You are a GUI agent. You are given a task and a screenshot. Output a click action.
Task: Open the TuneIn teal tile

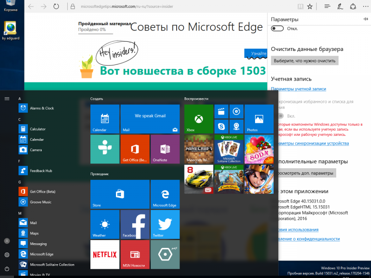(x=105, y=149)
